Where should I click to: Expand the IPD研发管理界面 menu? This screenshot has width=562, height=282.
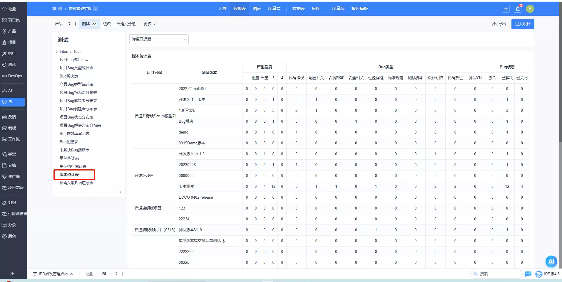53,274
